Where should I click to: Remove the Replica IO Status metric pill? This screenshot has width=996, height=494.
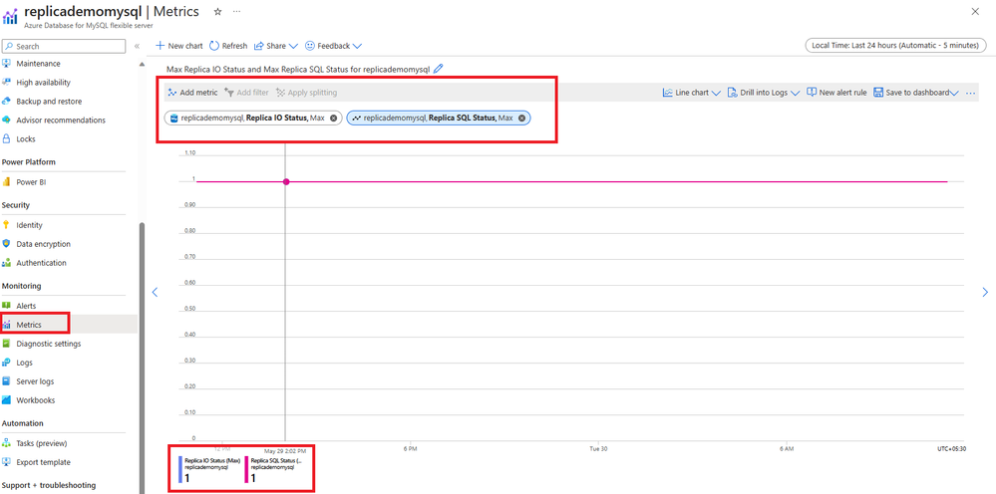pyautogui.click(x=333, y=118)
